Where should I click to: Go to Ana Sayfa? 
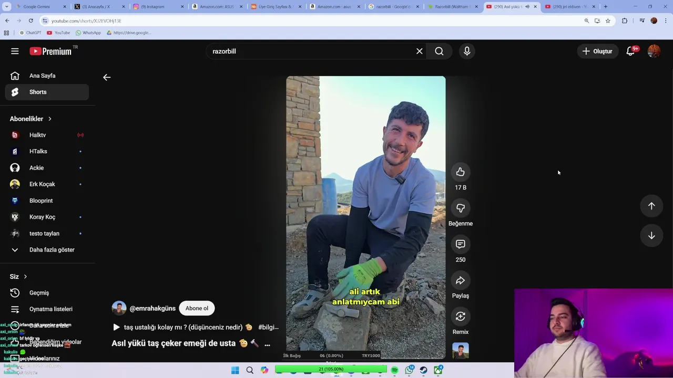tap(47, 76)
